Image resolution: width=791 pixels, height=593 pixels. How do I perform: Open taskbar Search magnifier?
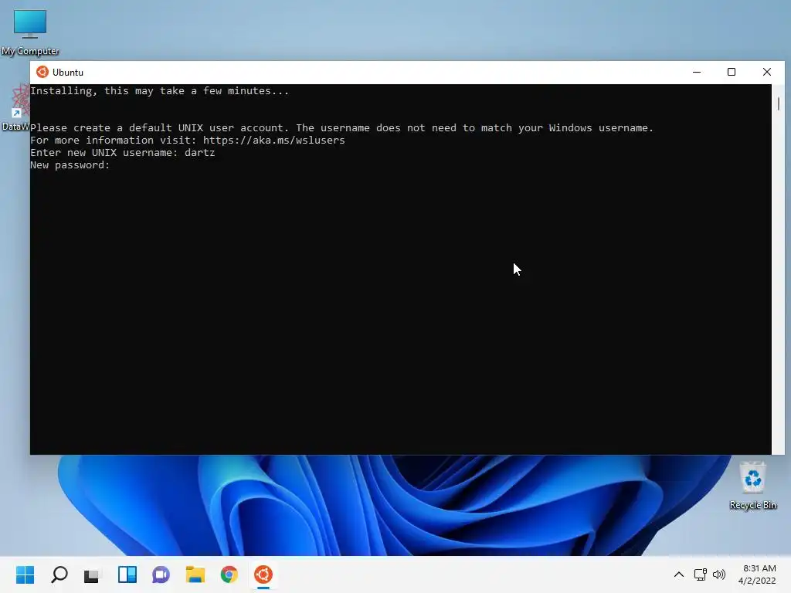point(59,574)
